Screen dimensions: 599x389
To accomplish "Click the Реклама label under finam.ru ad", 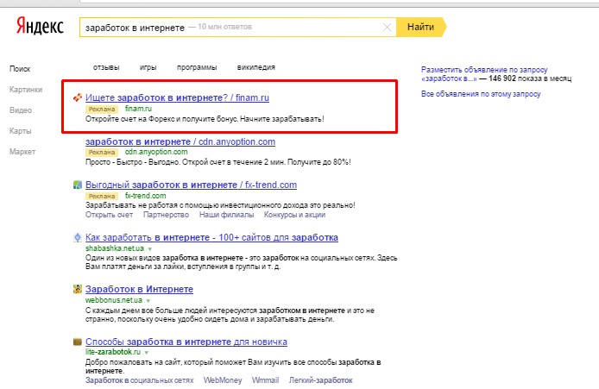I will (102, 110).
